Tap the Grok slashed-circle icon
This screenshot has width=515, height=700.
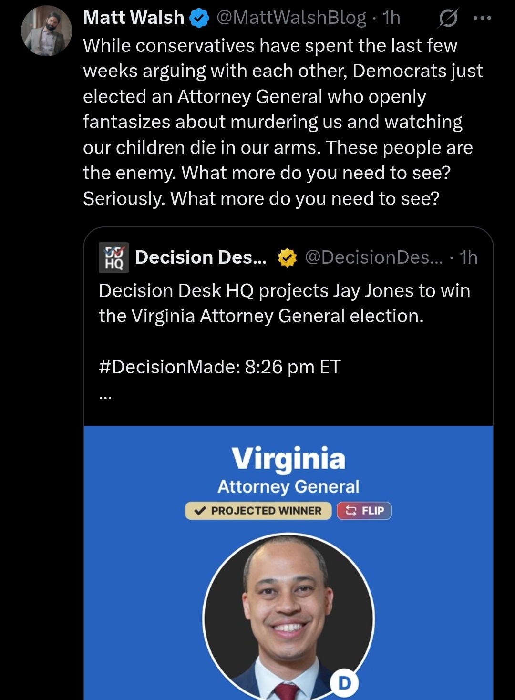[448, 19]
